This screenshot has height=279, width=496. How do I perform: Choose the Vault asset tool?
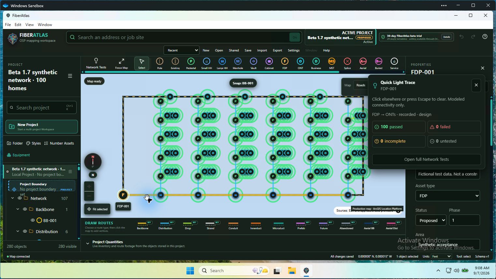click(x=254, y=63)
